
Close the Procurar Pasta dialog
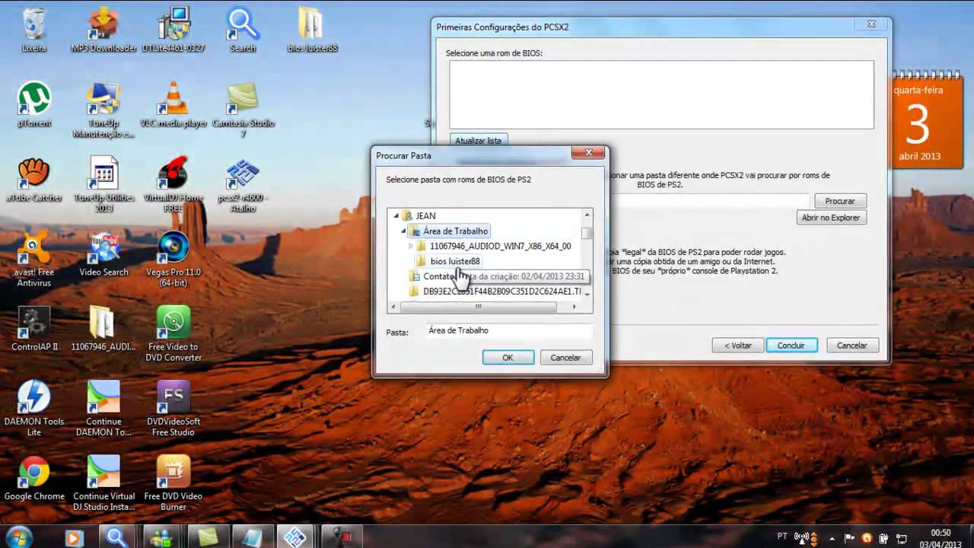[588, 153]
